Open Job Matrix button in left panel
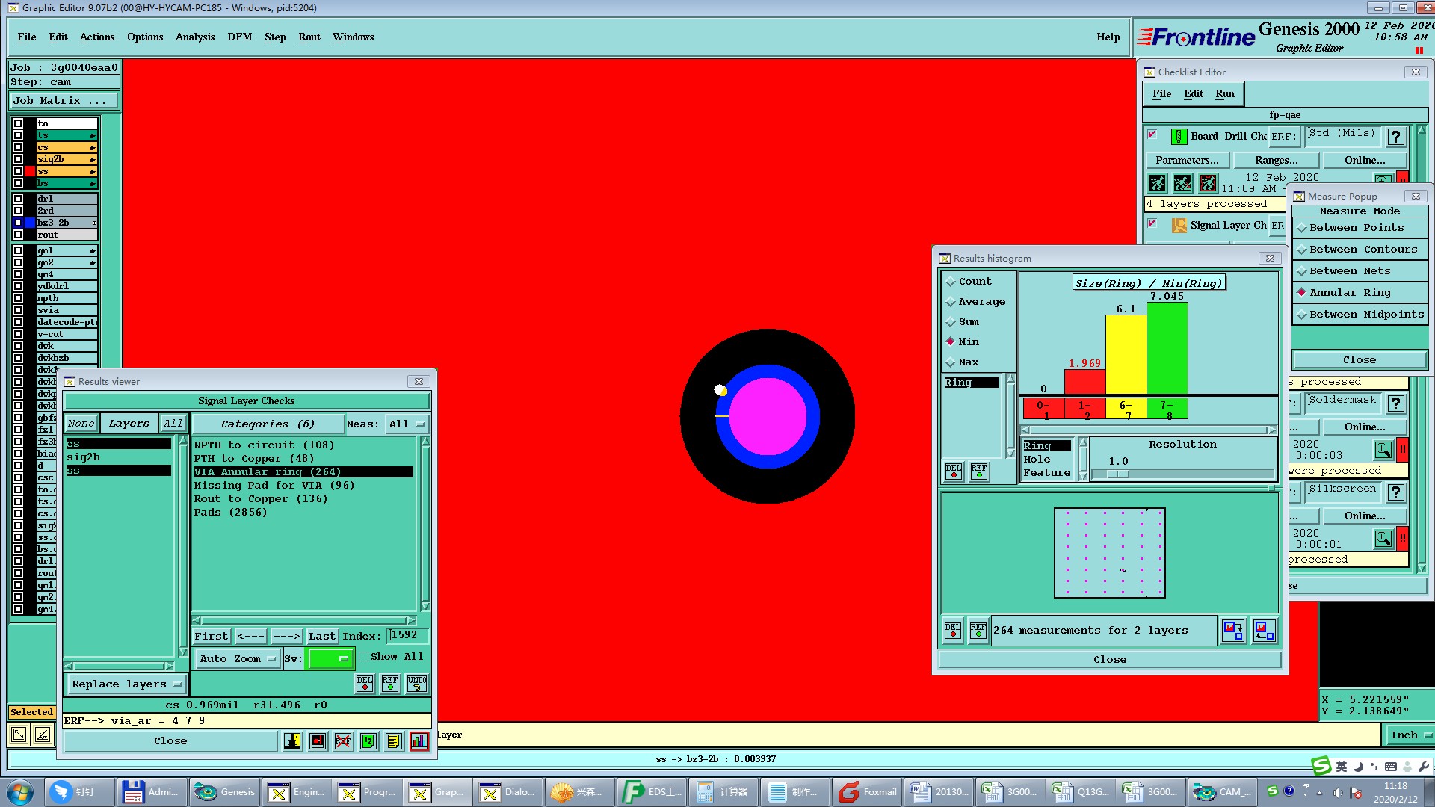The image size is (1435, 807). [64, 101]
